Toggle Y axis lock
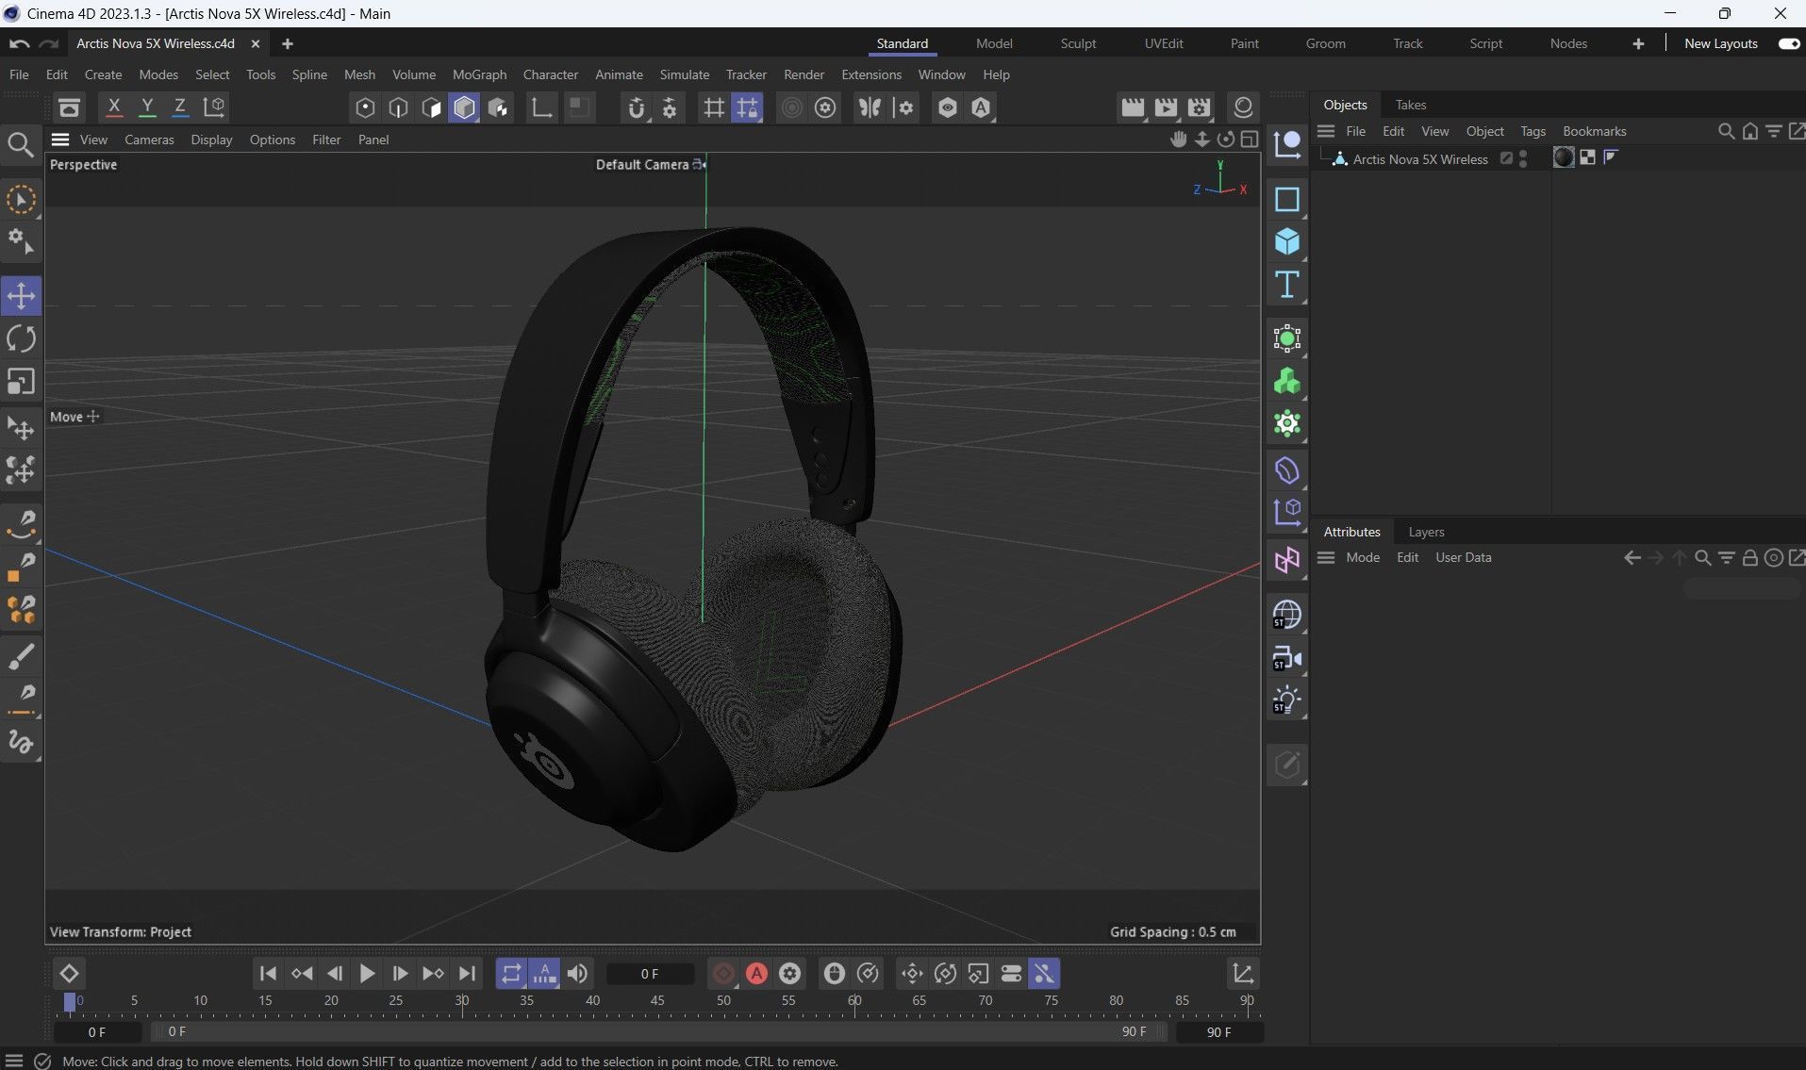Image resolution: width=1806 pixels, height=1070 pixels. (x=147, y=107)
